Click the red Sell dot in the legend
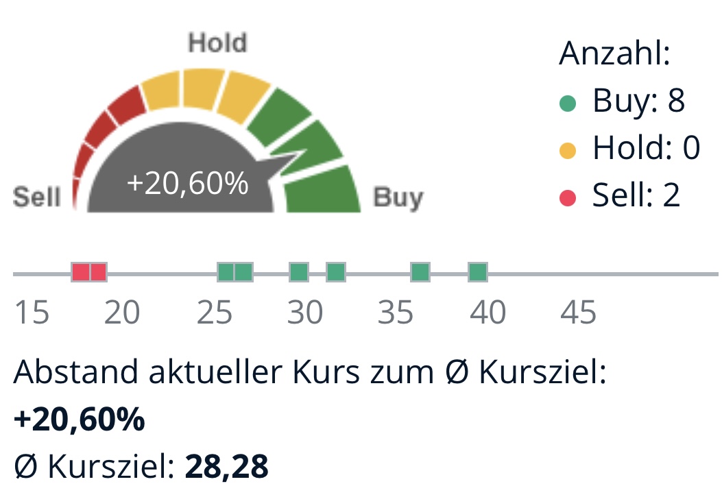 click(x=567, y=197)
